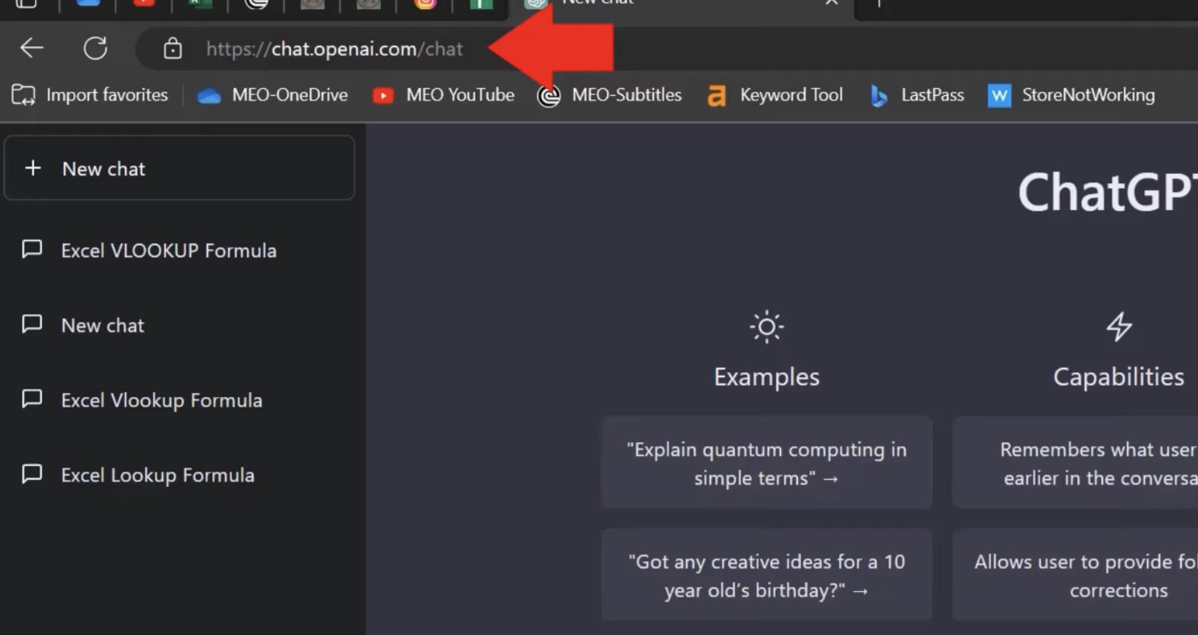Click chat bubble icon beside history New chat

(32, 323)
